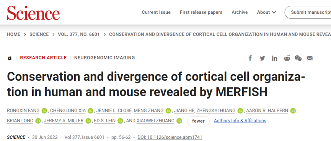Open Xiaowei Zhuang's ORCID icon
This screenshot has height=141, width=331.
179,121
